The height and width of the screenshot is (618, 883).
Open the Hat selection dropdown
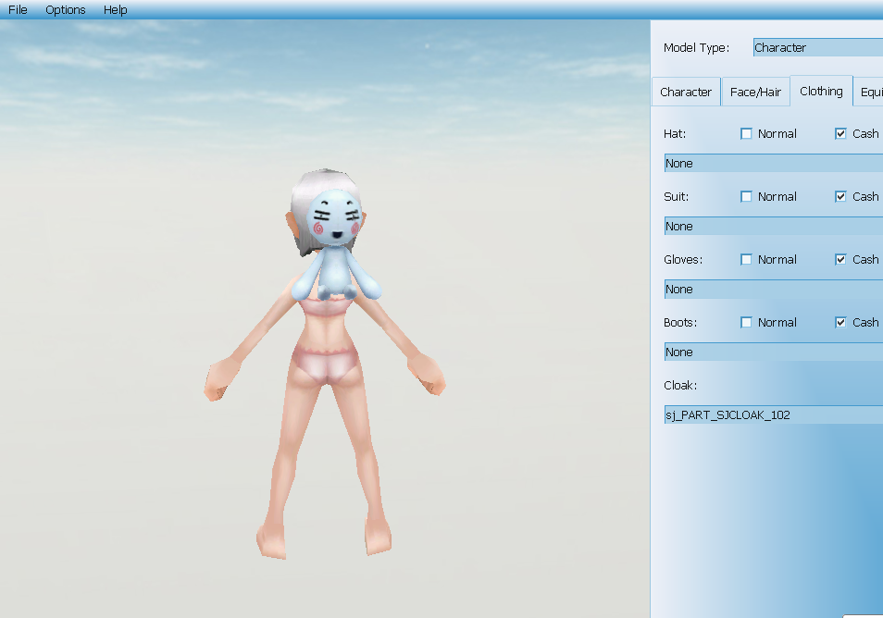773,164
